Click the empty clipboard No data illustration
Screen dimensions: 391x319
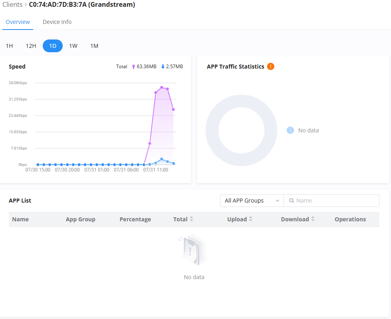(x=194, y=250)
